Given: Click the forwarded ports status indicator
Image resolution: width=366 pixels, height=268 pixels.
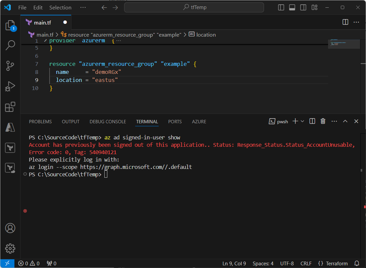Looking at the screenshot, I should [x=52, y=263].
